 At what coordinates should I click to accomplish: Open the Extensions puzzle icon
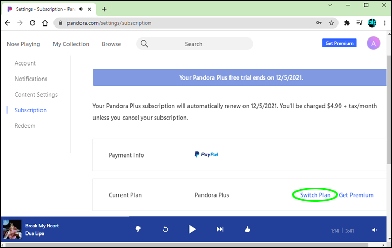pyautogui.click(x=347, y=23)
